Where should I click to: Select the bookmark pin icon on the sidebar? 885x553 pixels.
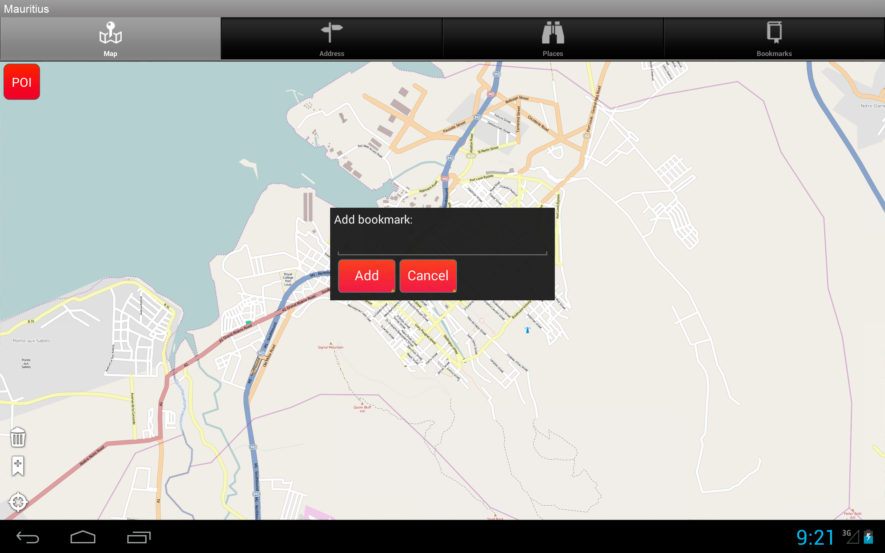17,466
